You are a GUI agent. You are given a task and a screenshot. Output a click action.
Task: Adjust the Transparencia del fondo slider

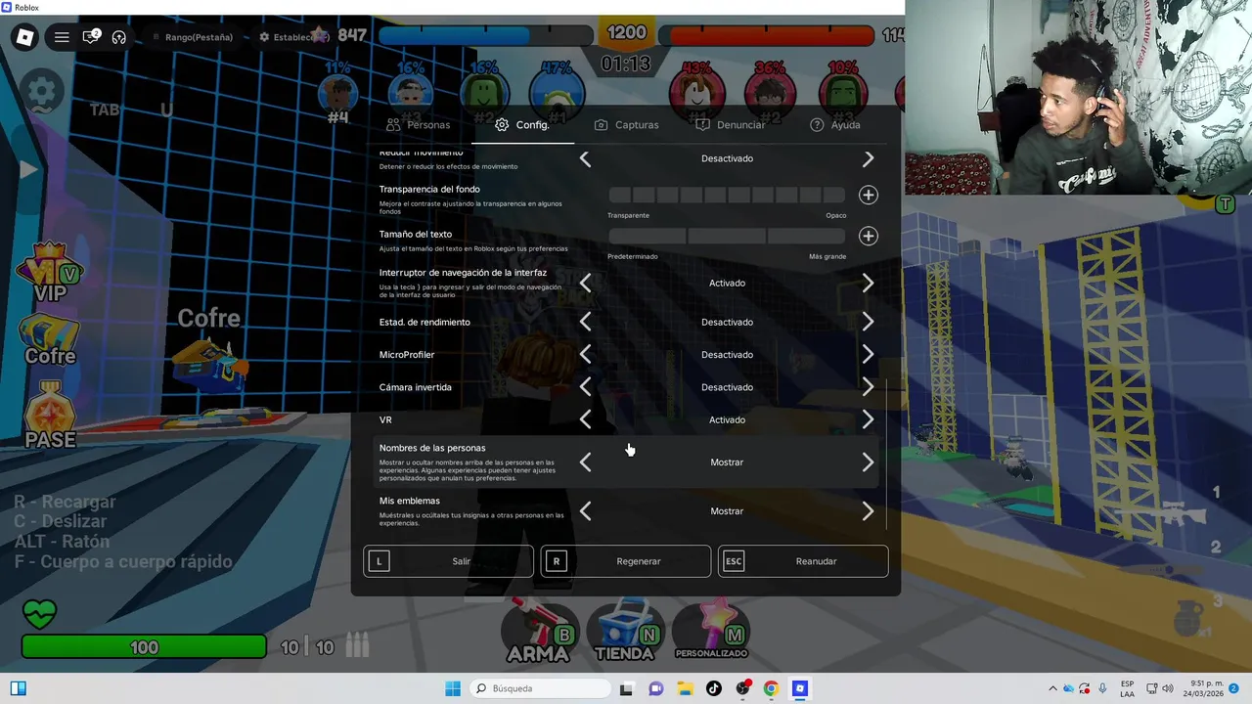(727, 195)
